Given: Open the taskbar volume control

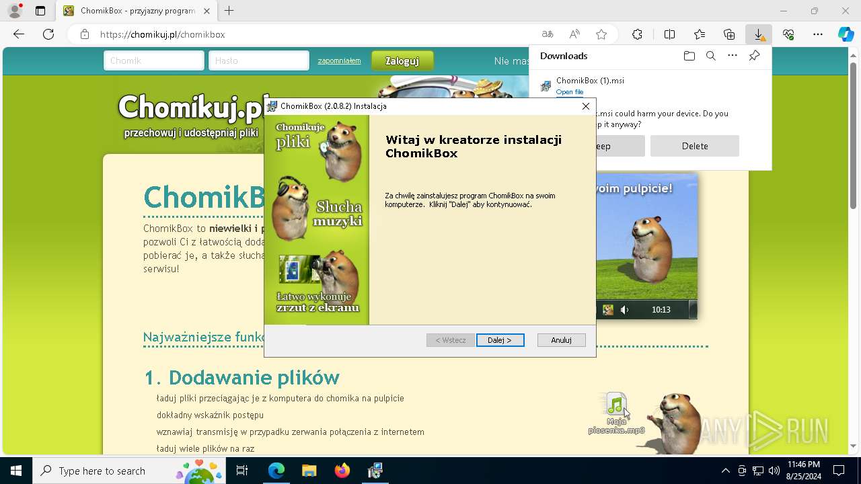Looking at the screenshot, I should (x=774, y=471).
